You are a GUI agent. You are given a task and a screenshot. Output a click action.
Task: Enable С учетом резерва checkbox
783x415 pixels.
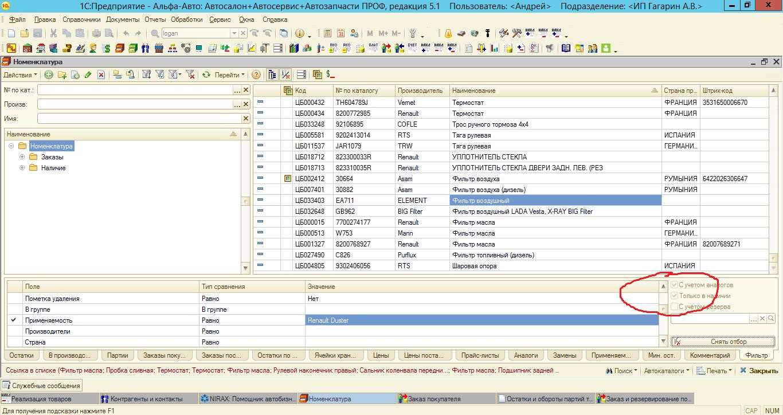click(675, 307)
